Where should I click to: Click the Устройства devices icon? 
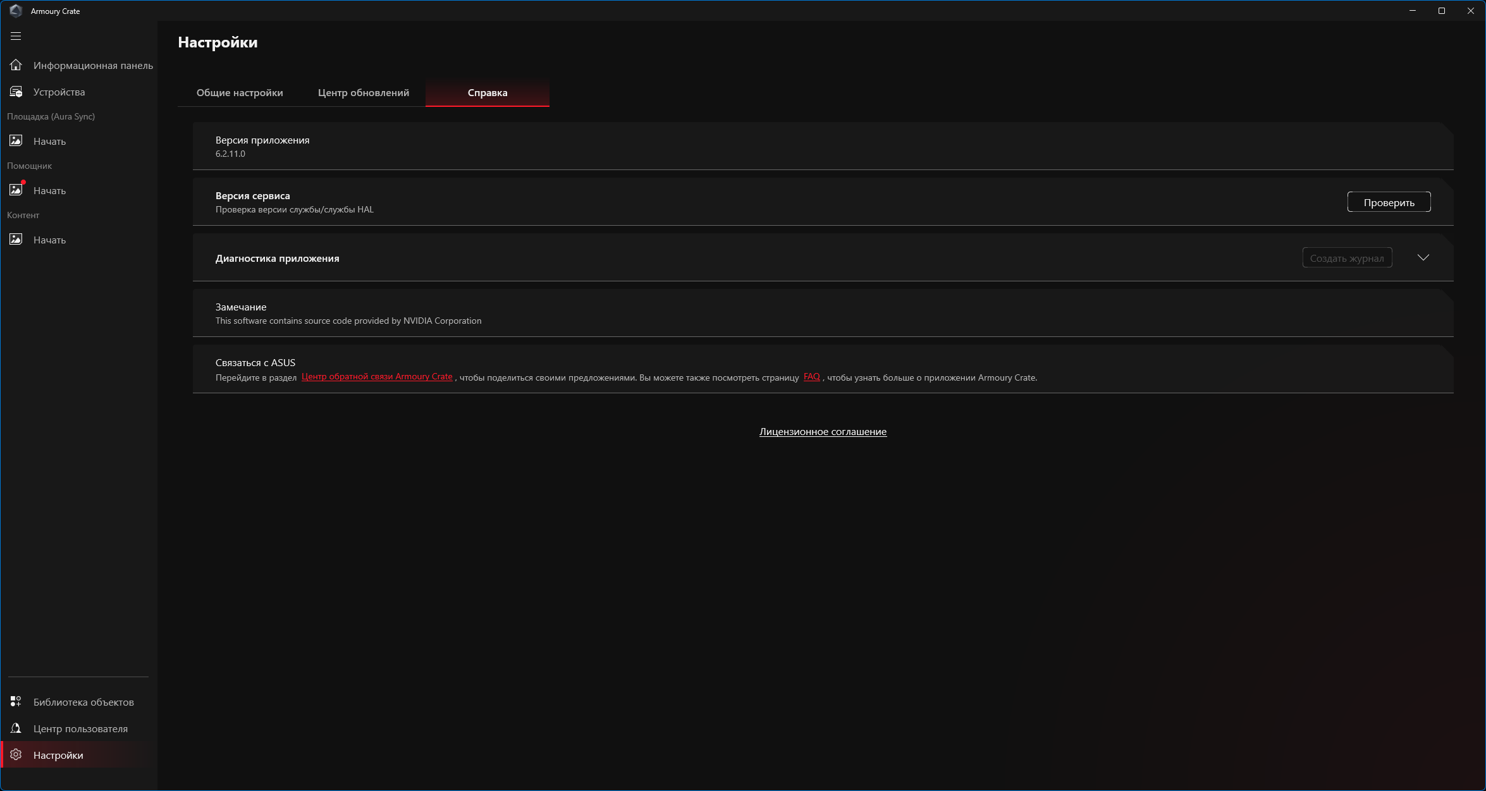[16, 92]
